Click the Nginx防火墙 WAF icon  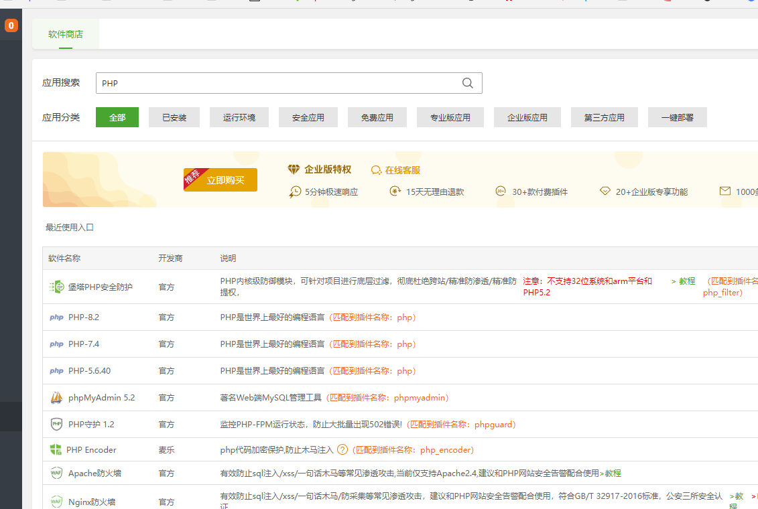pos(56,502)
